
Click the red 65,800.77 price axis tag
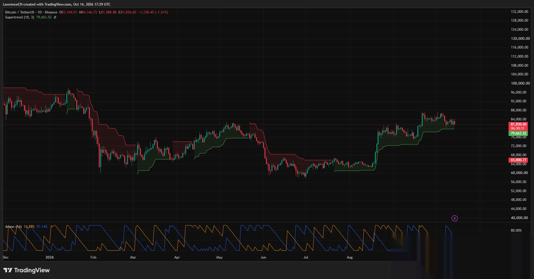coord(518,160)
